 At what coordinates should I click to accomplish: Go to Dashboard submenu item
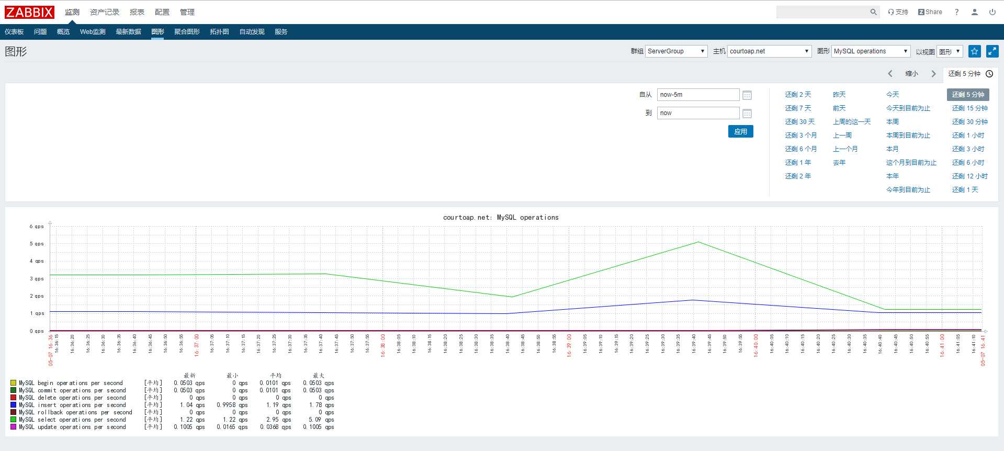[14, 32]
